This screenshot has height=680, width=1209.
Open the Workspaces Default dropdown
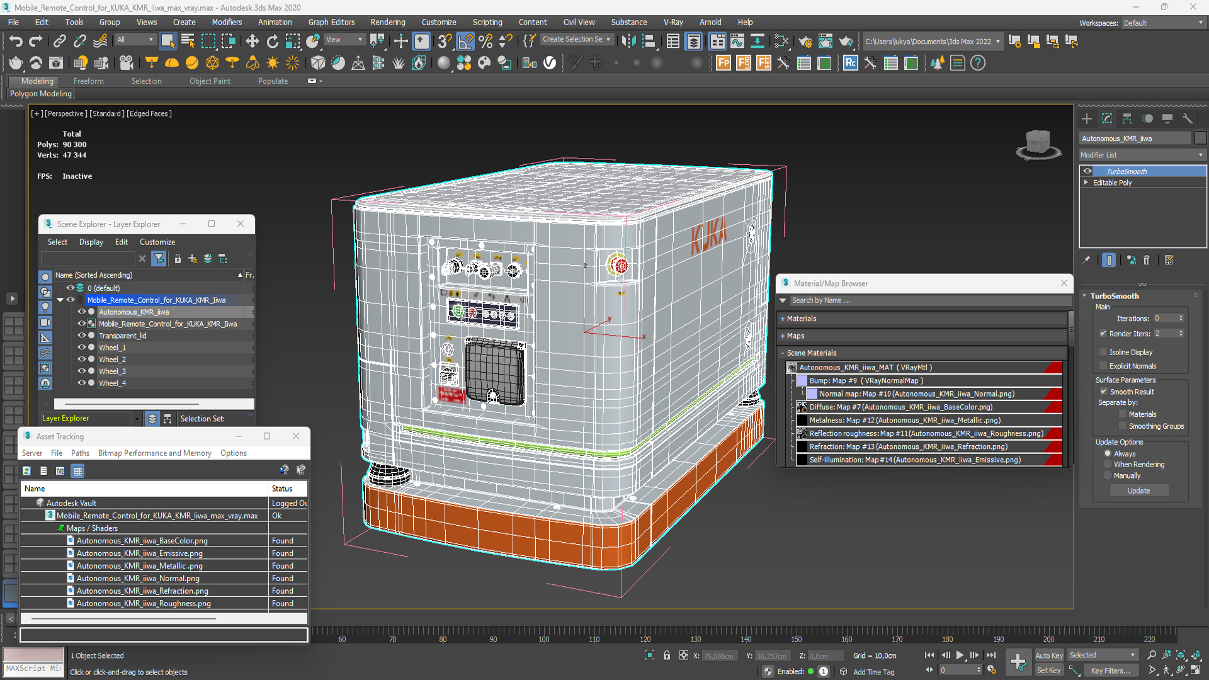[1163, 23]
